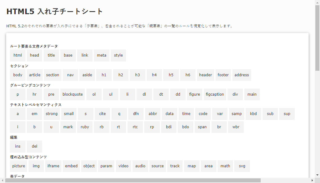
Task: Select the ruby element button
Action: click(85, 127)
